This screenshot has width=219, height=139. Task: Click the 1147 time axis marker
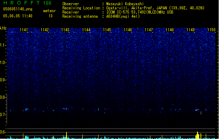149,30
